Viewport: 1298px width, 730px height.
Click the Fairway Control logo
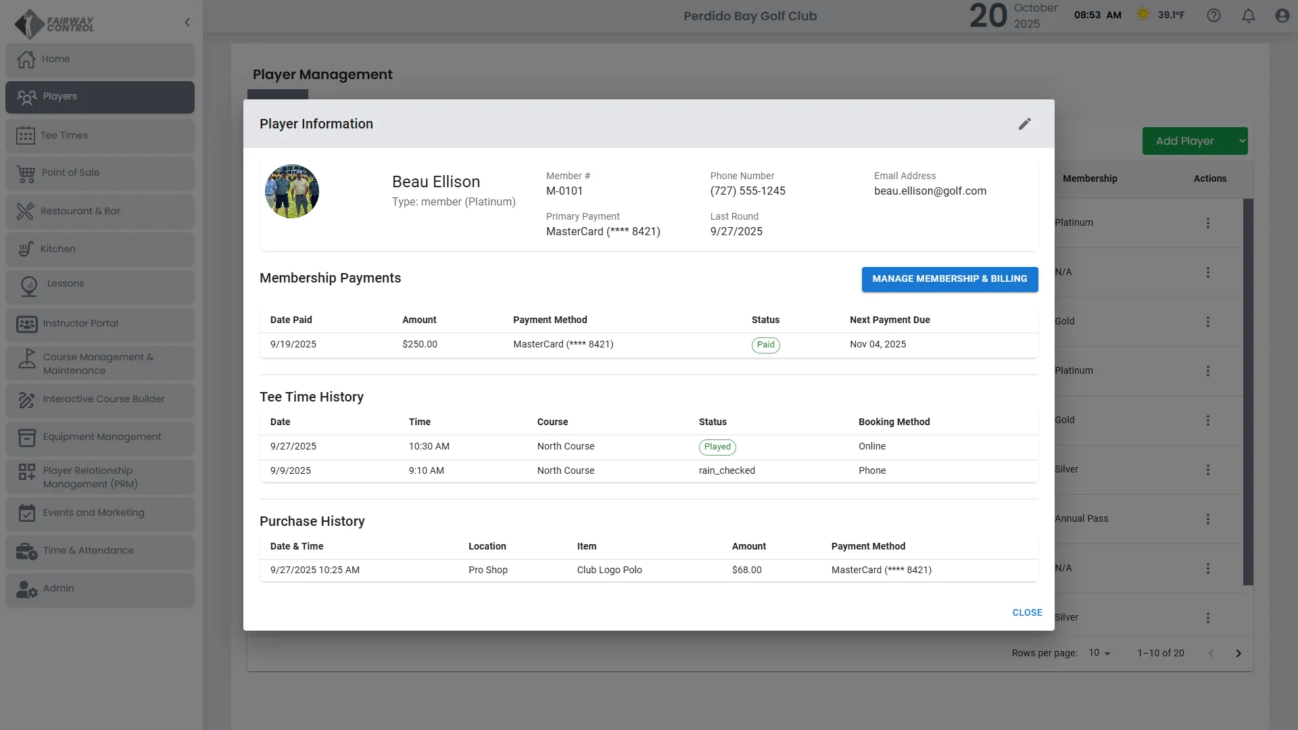click(54, 24)
